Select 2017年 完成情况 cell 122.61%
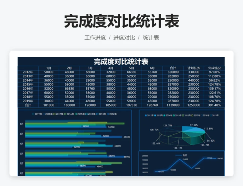Image resolution: width=243 pixels, height=186 pixels. pos(214,93)
